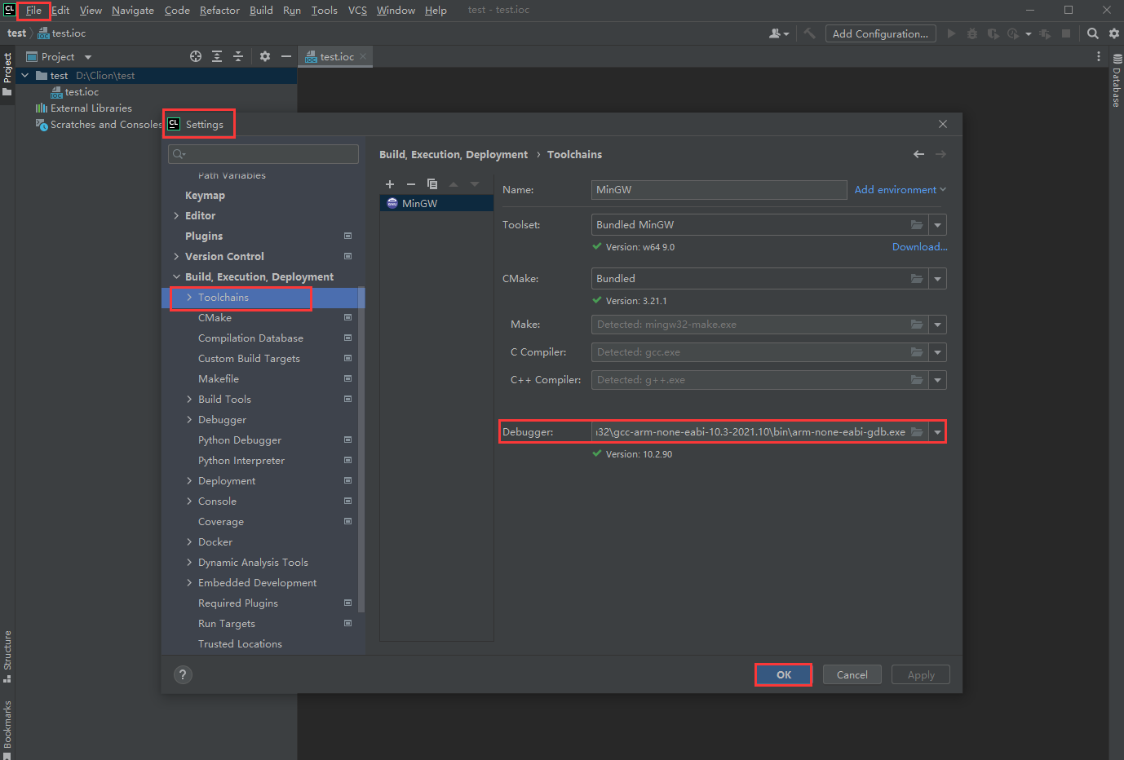Close the Settings dialog

pyautogui.click(x=943, y=124)
